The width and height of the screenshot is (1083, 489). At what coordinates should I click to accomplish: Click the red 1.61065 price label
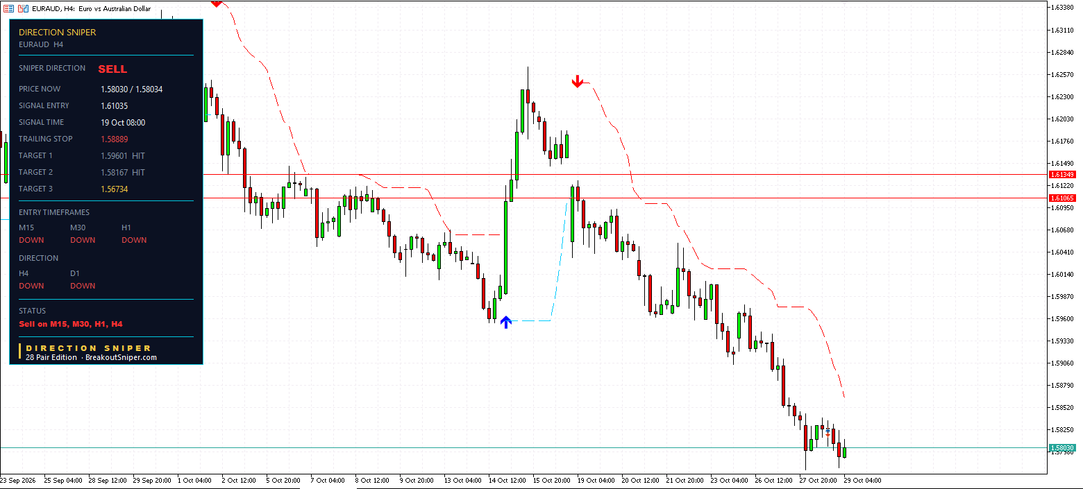[x=1062, y=198]
